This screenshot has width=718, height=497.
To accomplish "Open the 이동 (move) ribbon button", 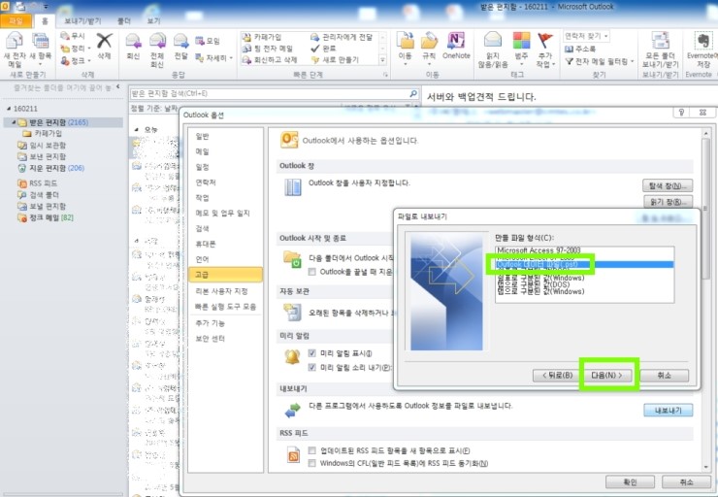I will [406, 49].
